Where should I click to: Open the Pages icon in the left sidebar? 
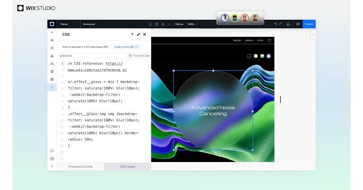pos(52,48)
